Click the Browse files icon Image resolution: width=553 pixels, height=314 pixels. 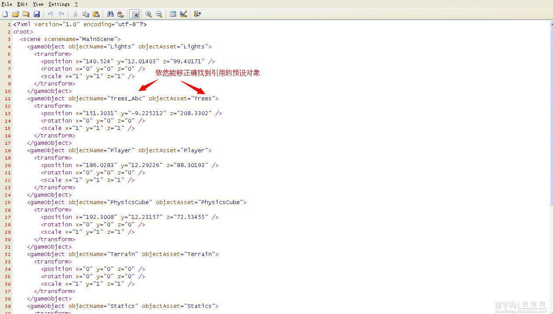pyautogui.click(x=26, y=14)
